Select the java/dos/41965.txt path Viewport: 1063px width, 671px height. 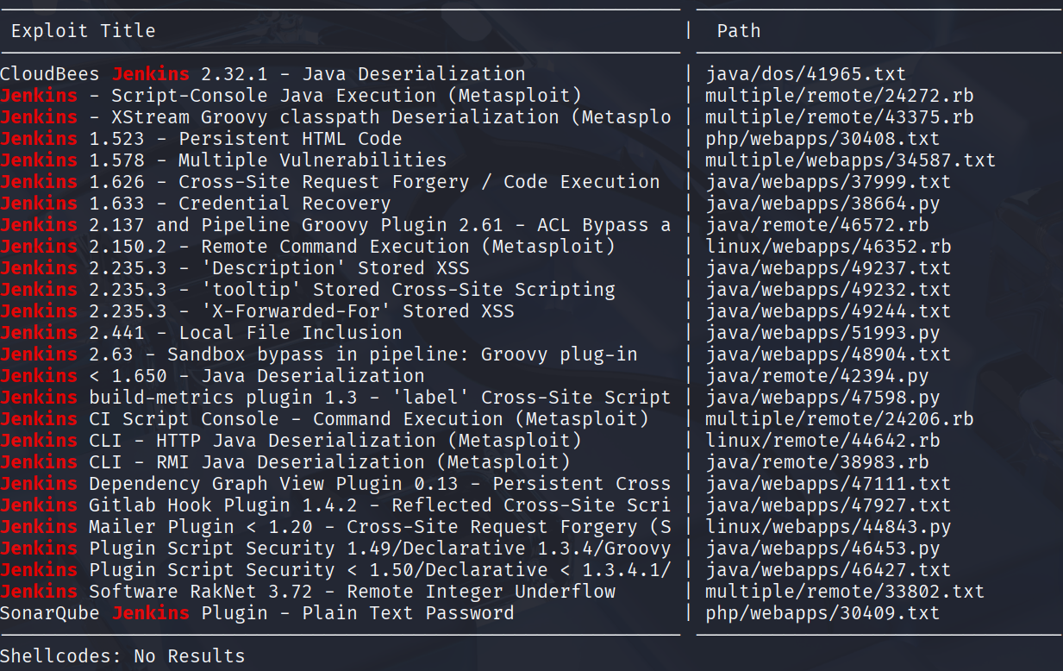806,74
